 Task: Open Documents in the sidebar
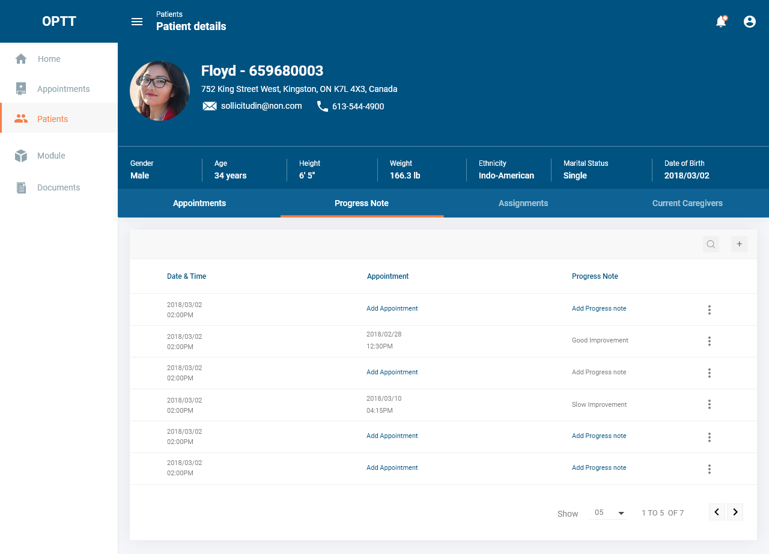pyautogui.click(x=58, y=187)
